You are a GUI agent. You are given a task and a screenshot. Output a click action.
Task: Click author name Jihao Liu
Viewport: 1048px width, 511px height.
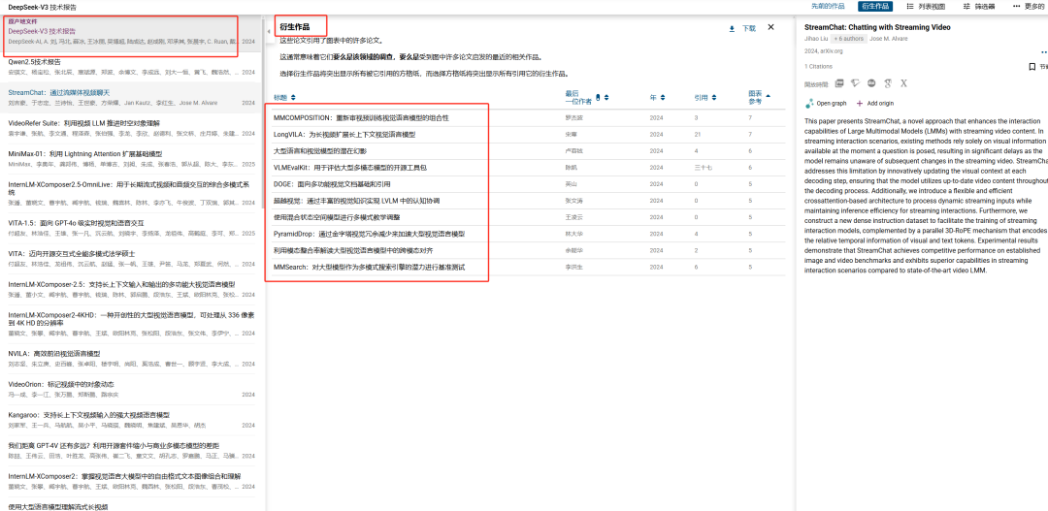pyautogui.click(x=815, y=39)
